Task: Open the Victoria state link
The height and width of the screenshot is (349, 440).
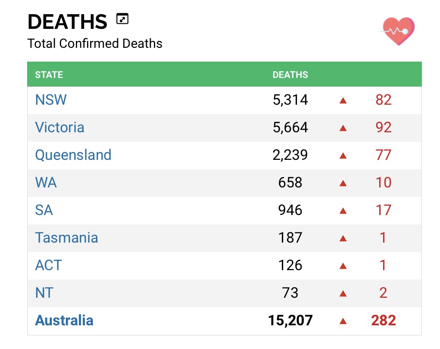Action: coord(59,128)
